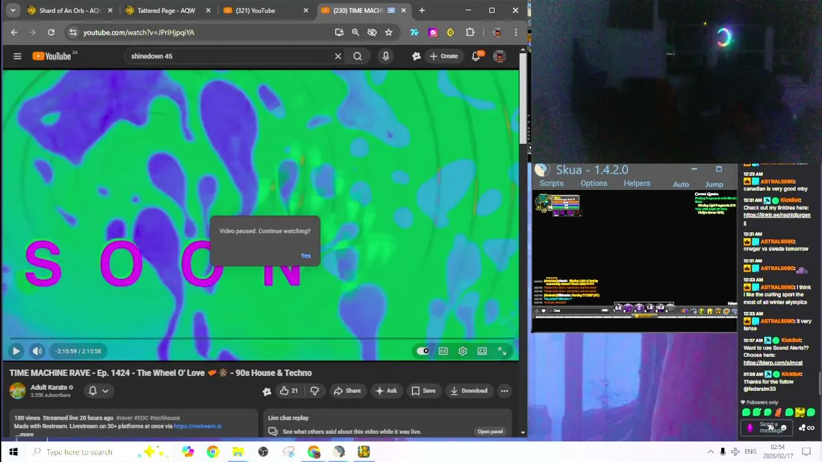Expand the tab search dropdown arrow
The height and width of the screenshot is (462, 822).
pos(13,10)
